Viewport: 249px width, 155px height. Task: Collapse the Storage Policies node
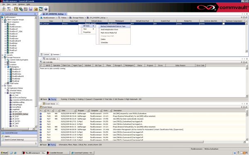(5, 93)
